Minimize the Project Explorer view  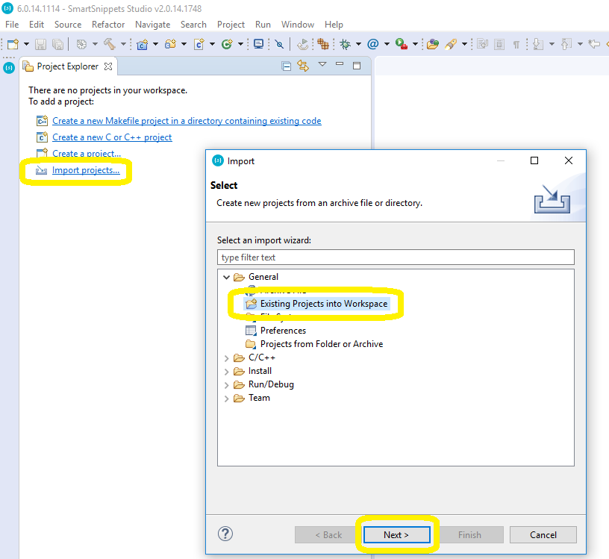(x=340, y=63)
